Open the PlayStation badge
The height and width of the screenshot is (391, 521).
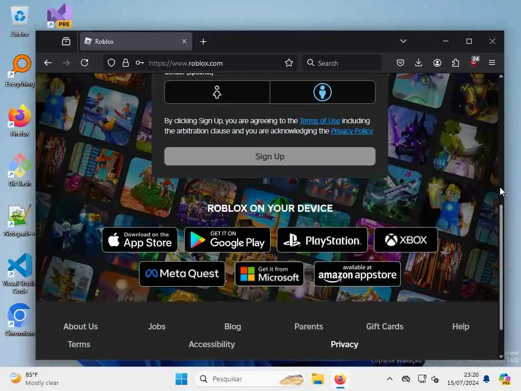click(322, 240)
